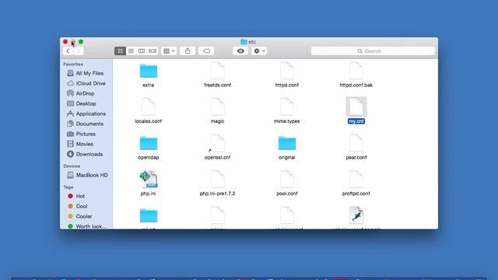Zoom the Finder window with green button

[81, 41]
